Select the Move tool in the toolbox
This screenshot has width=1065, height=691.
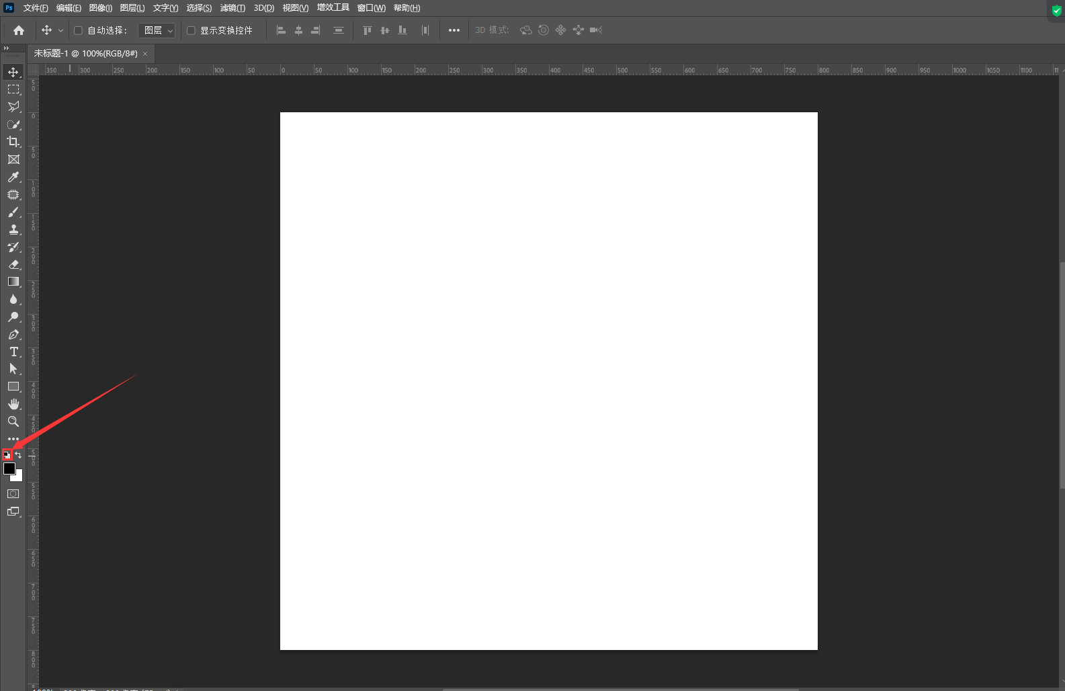click(x=13, y=72)
